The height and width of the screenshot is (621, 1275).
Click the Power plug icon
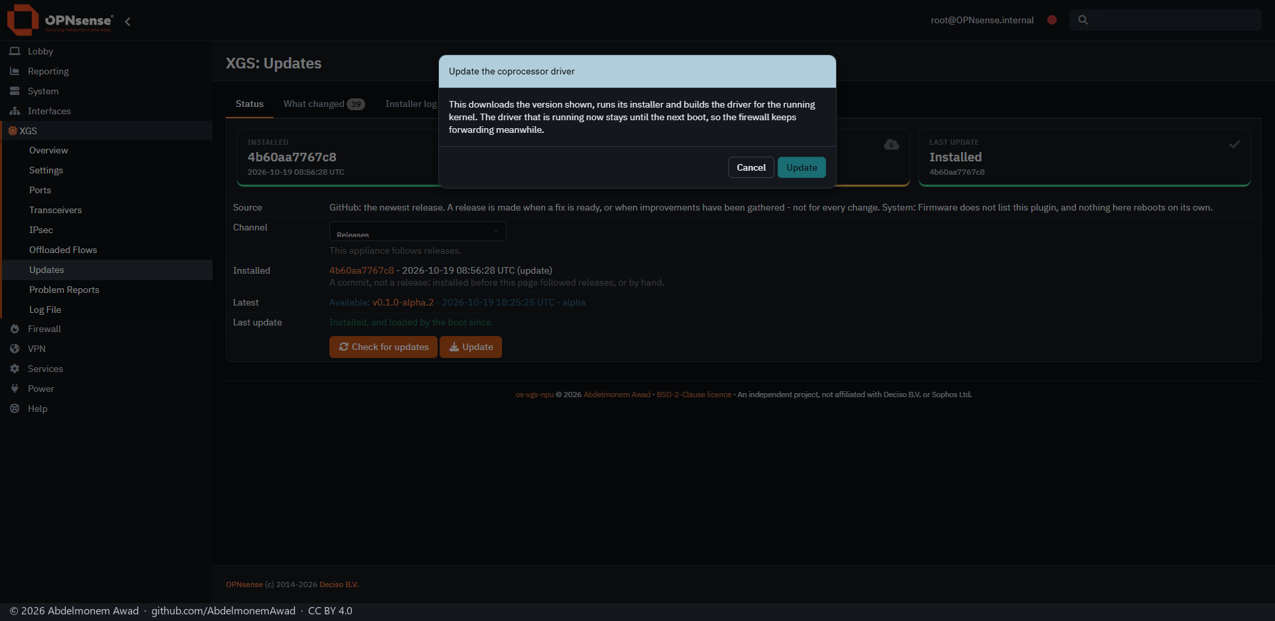coord(15,389)
